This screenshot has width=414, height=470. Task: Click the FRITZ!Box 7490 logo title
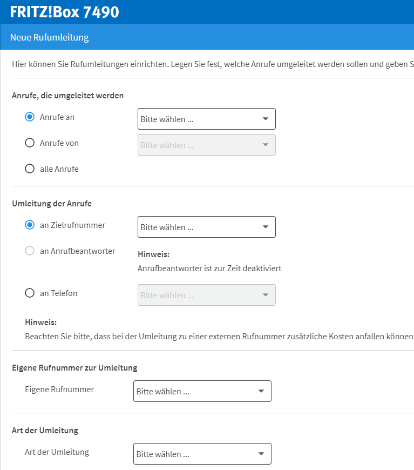coord(64,12)
